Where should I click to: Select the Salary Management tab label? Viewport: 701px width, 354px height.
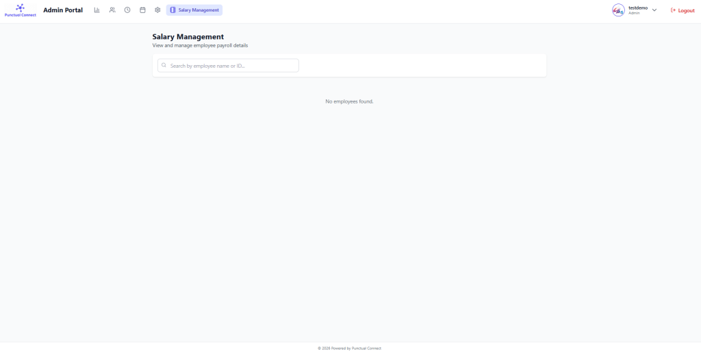(199, 10)
